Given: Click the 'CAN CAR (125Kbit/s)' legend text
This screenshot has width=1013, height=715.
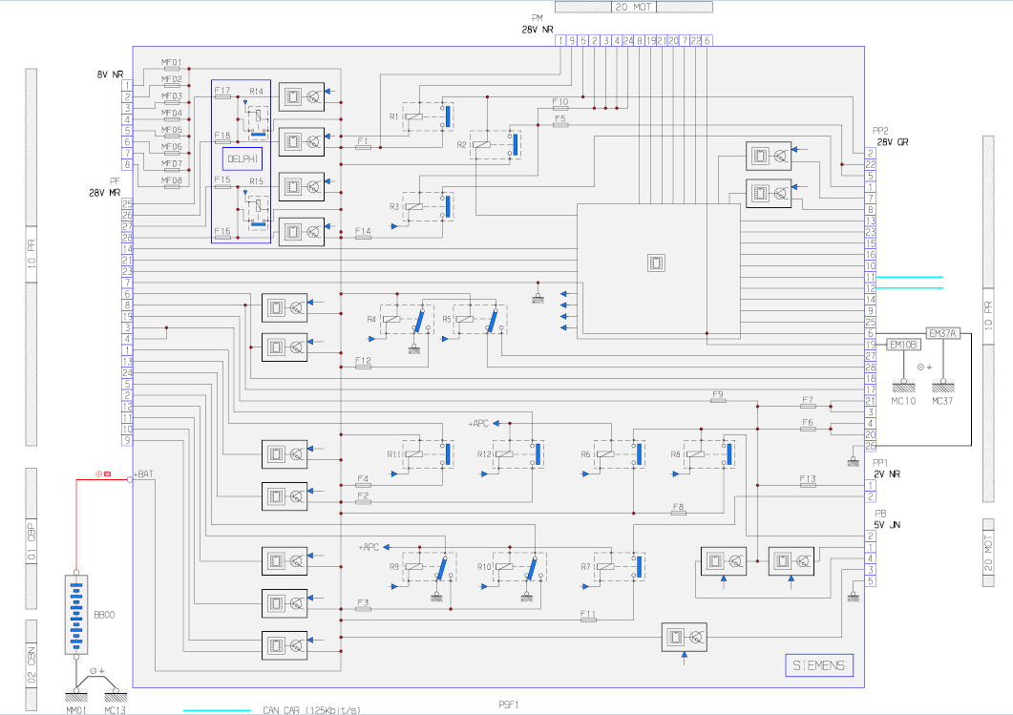Looking at the screenshot, I should coord(311,710).
